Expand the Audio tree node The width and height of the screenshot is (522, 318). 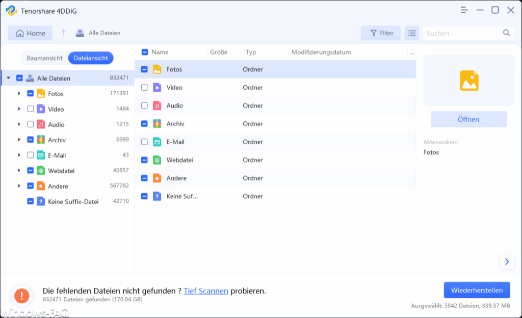coord(19,124)
